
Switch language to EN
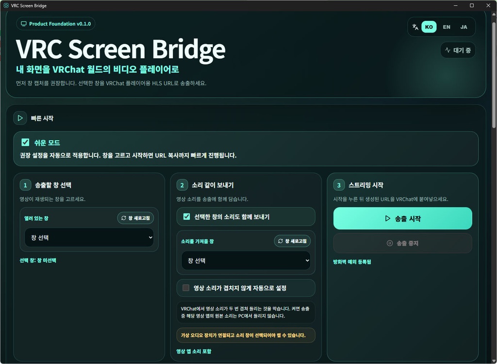[x=447, y=27]
